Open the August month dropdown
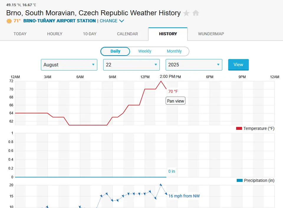The height and width of the screenshot is (208, 283). click(x=69, y=65)
